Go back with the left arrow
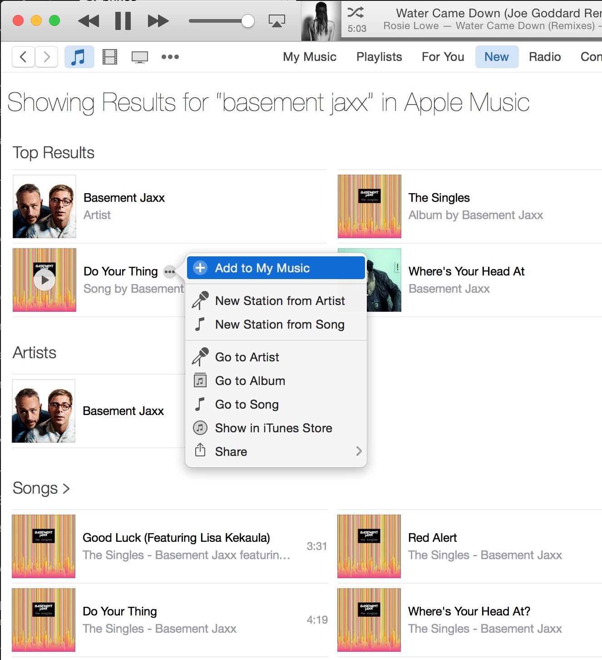Viewport: 602px width, 660px height. (23, 57)
